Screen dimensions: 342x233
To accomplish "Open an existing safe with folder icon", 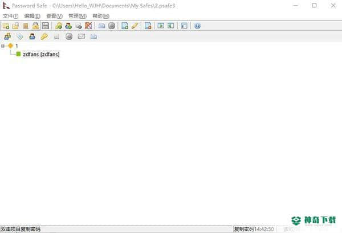I will pyautogui.click(x=15, y=26).
